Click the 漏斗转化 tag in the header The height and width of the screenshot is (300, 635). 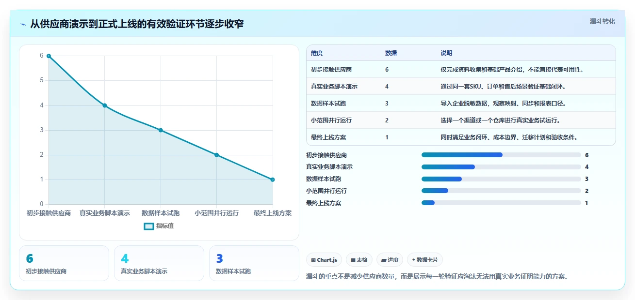pyautogui.click(x=602, y=21)
